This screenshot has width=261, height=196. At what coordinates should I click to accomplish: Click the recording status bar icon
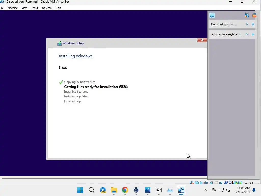point(226,183)
